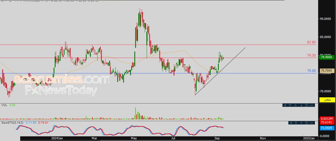Click the 75.00 support line label

[311, 71]
